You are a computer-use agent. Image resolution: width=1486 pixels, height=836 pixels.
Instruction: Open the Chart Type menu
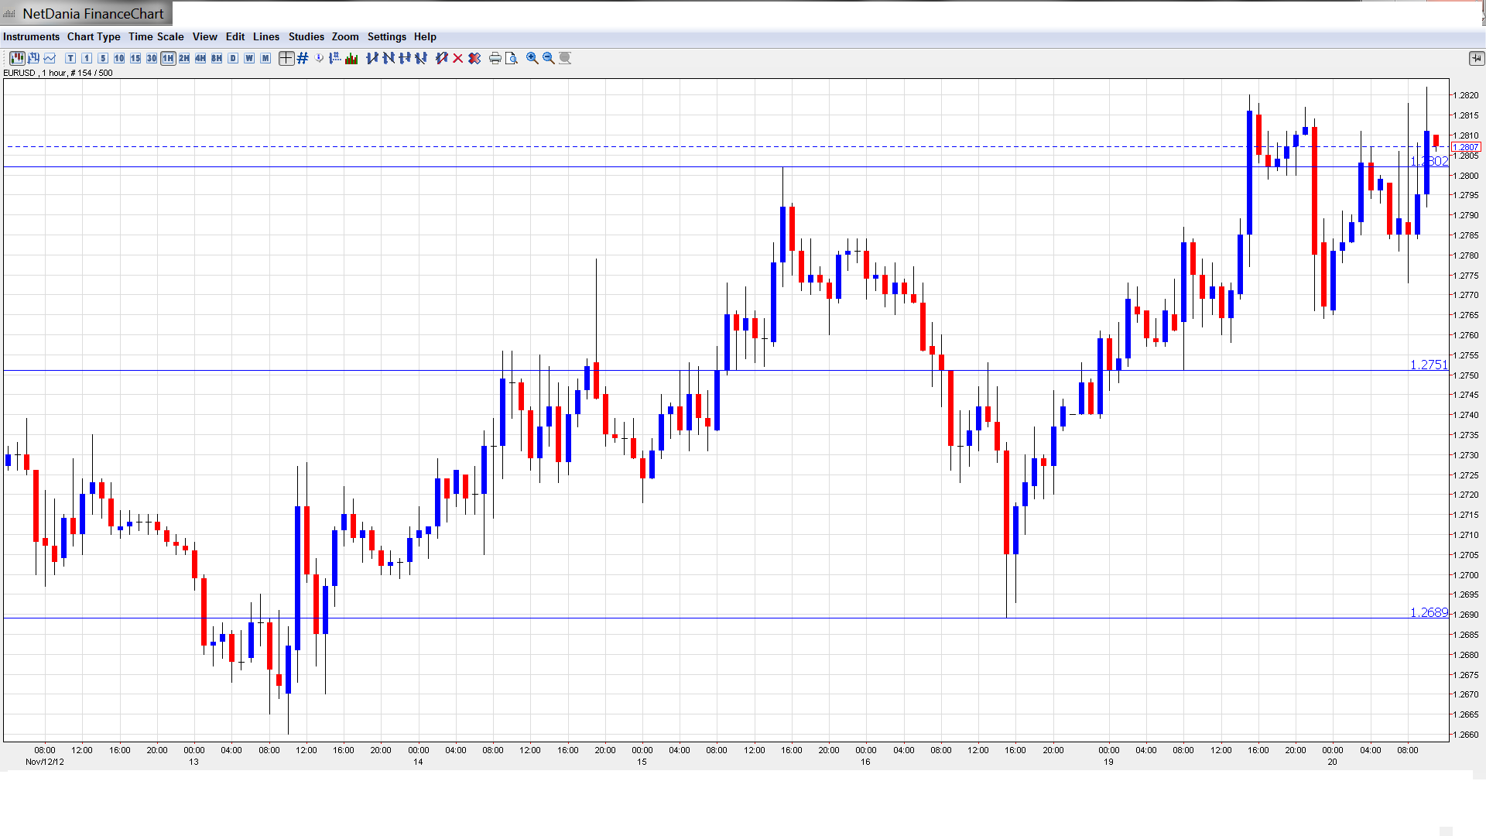pyautogui.click(x=94, y=36)
